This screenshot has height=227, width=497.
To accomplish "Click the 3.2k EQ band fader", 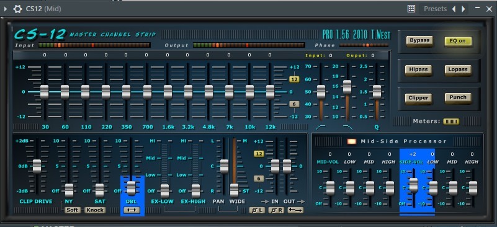I will pos(188,92).
